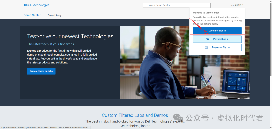
Task: Click the user profile icon beside Sign In
Action: point(232,5)
